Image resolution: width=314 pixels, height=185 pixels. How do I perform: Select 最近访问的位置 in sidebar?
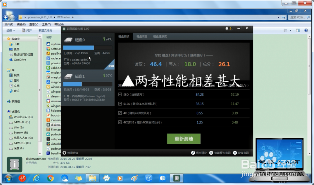click(21, 54)
